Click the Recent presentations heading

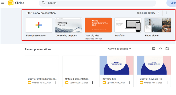(x=38, y=49)
